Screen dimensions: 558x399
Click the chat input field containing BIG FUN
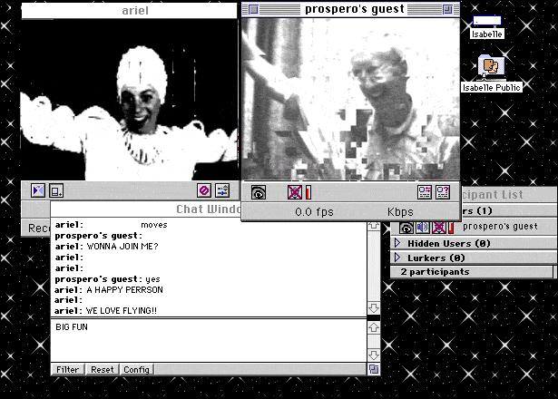click(209, 341)
